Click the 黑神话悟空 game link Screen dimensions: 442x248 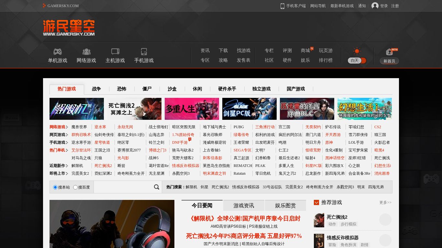[x=335, y=158]
